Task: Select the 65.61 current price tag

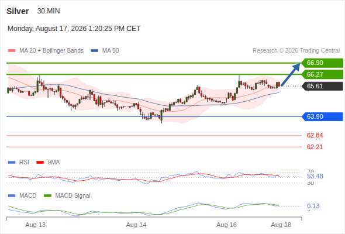Action: (322, 86)
